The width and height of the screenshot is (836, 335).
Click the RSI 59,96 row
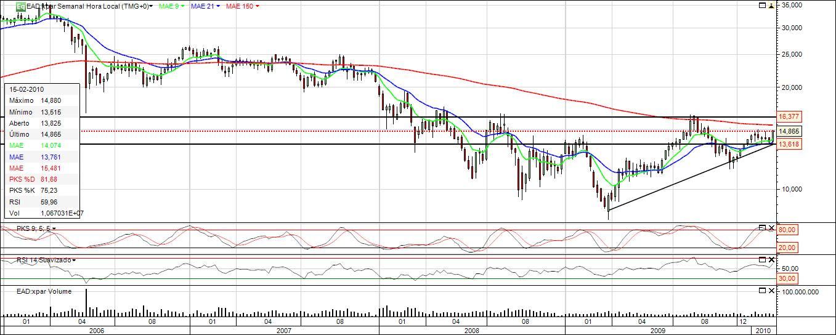pyautogui.click(x=42, y=201)
